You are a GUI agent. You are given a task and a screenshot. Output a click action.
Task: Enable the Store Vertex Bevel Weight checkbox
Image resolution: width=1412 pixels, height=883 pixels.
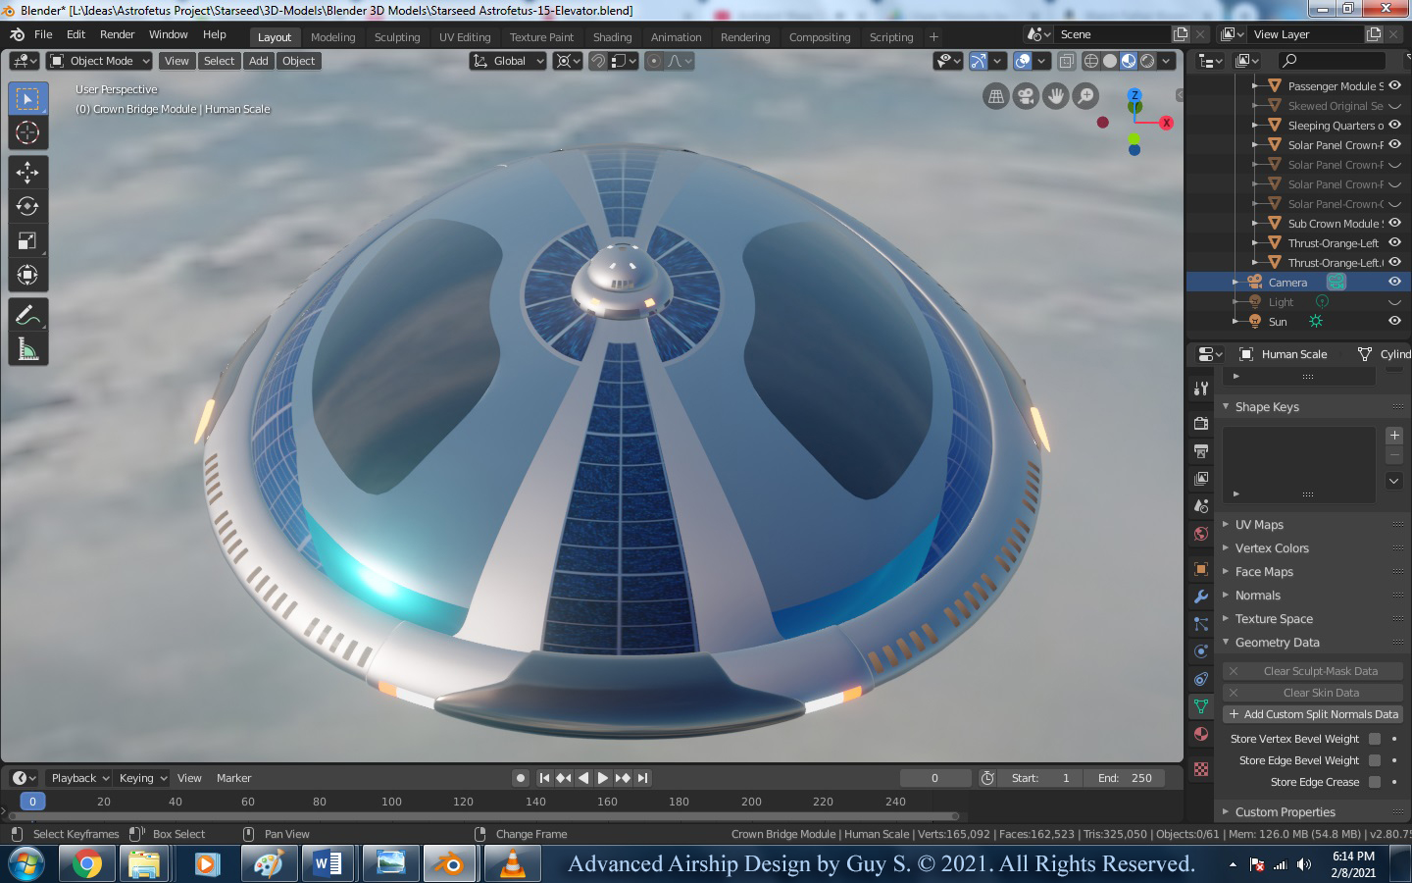[1375, 739]
